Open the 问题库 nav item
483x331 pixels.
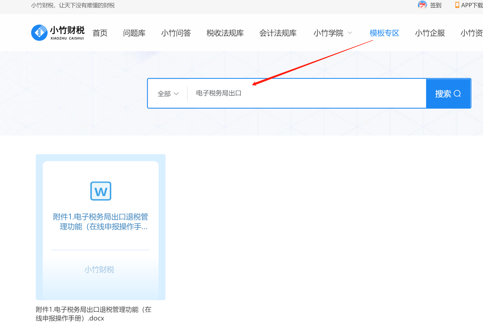click(134, 33)
